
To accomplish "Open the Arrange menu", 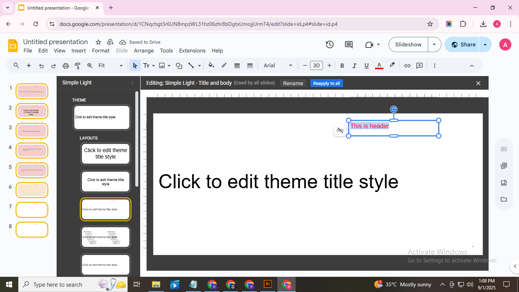I will [x=144, y=51].
